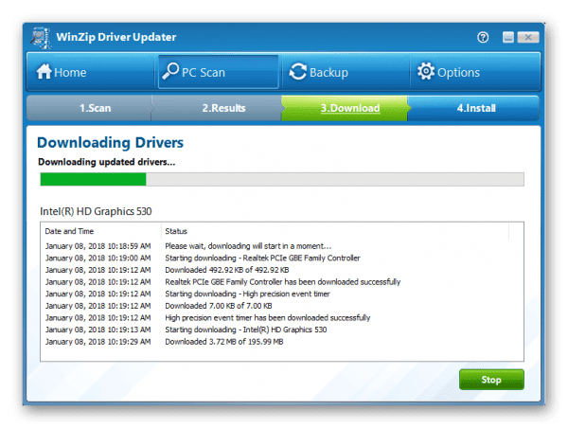Go to the Backup tab label
Screen dimensions: 568x428
click(328, 73)
